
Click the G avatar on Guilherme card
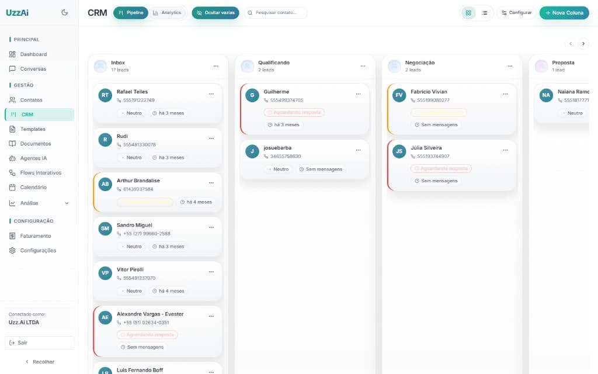pyautogui.click(x=252, y=95)
